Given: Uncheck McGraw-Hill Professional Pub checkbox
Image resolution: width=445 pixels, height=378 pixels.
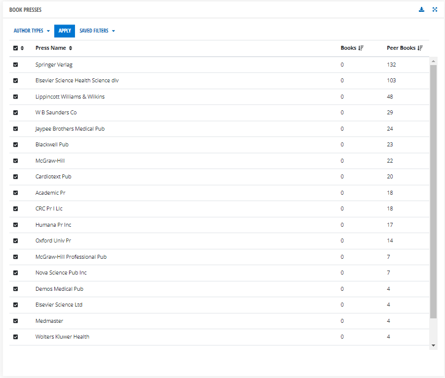Looking at the screenshot, I should tap(16, 257).
